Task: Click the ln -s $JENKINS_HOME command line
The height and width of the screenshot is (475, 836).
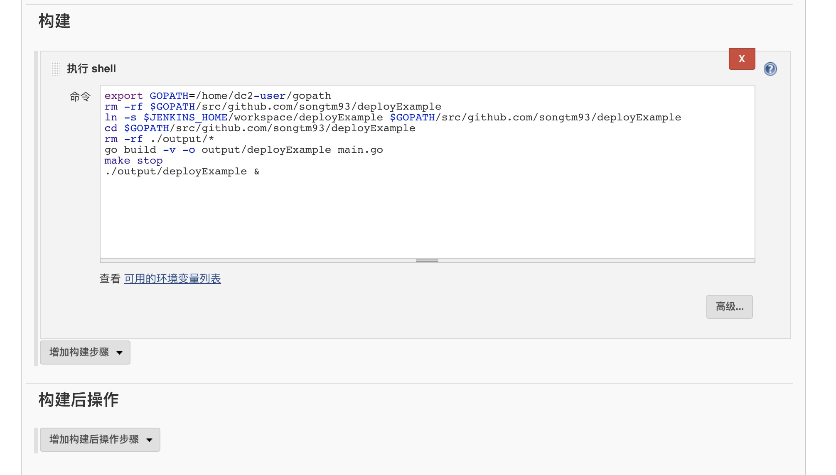Action: pos(392,118)
